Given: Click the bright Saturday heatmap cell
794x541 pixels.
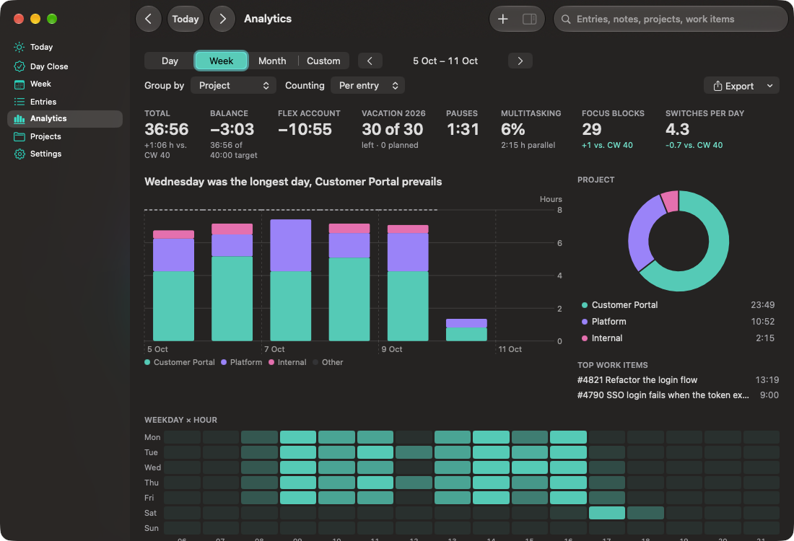Looking at the screenshot, I should (x=606, y=513).
